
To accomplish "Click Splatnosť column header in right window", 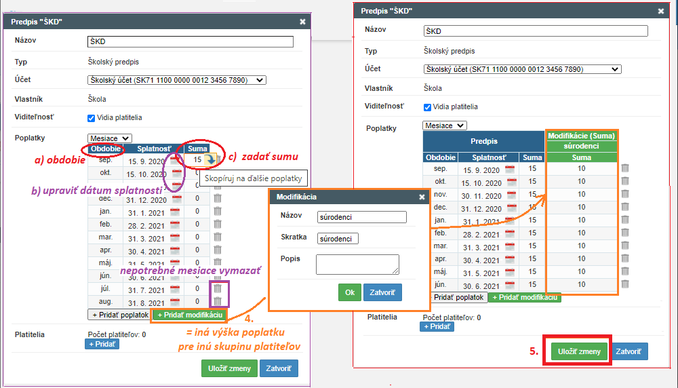I will [x=489, y=157].
